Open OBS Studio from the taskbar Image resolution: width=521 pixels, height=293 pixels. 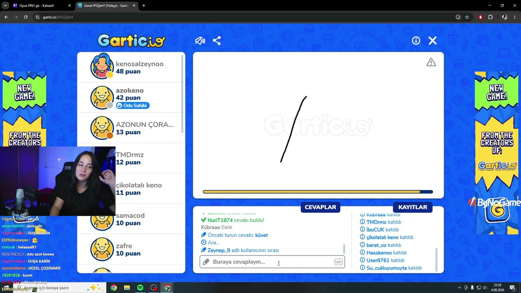tap(153, 288)
